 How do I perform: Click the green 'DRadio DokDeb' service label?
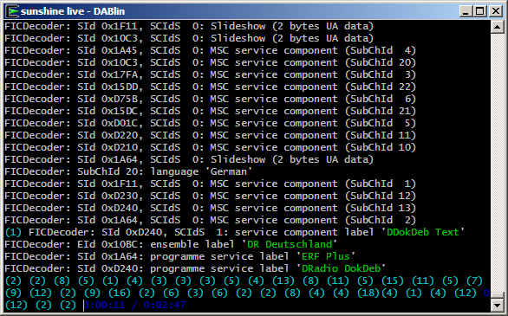(x=342, y=268)
